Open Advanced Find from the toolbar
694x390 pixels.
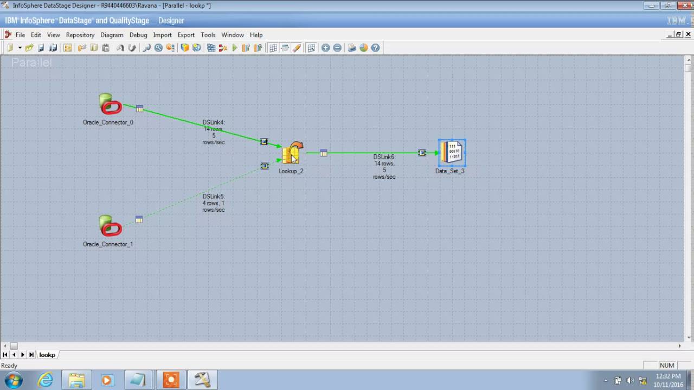pos(158,48)
